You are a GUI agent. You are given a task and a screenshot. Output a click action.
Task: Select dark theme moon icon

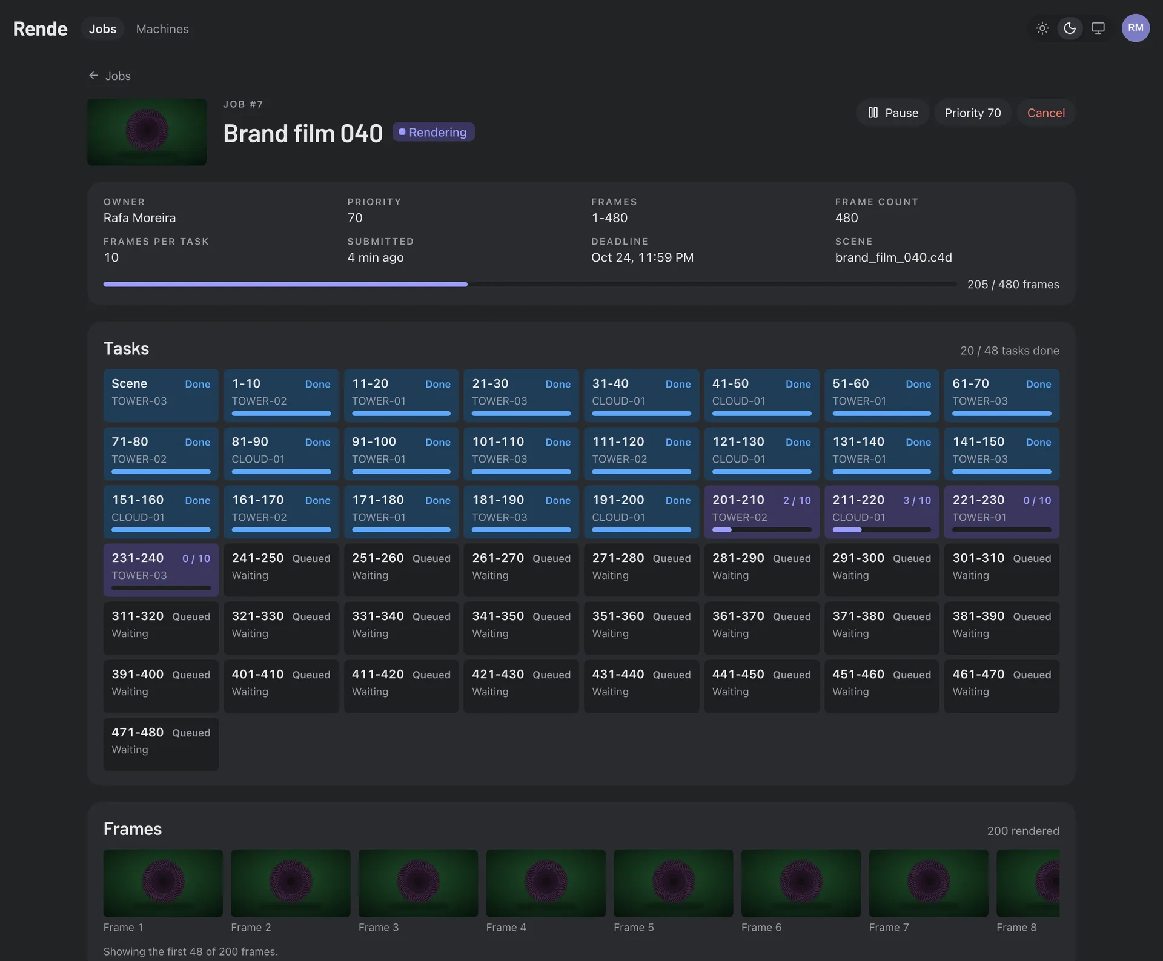pos(1070,28)
